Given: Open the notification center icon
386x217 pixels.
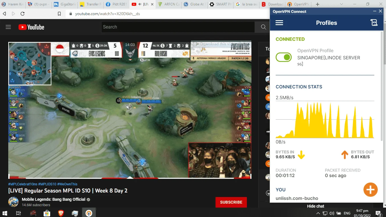Looking at the screenshot, I should (378, 213).
